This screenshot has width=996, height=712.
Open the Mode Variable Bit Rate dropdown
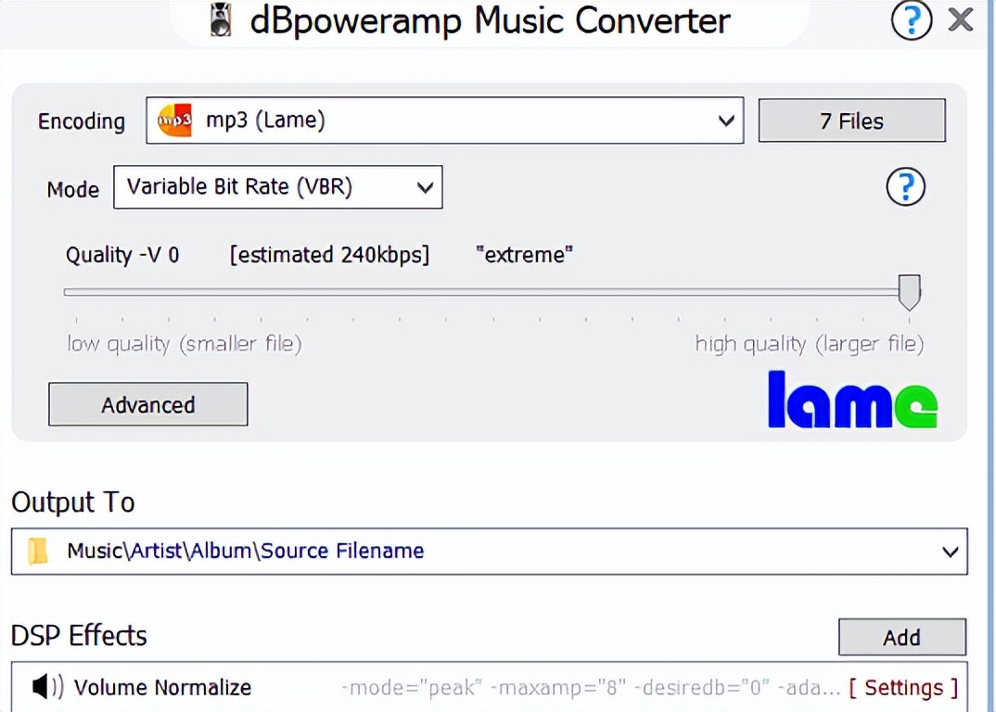[x=277, y=186]
